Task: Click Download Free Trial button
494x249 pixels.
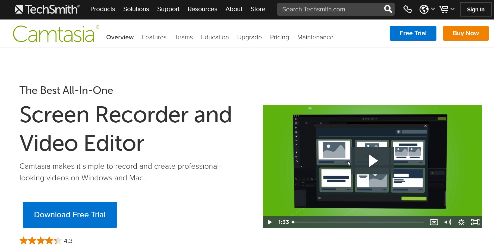Action: 70,215
